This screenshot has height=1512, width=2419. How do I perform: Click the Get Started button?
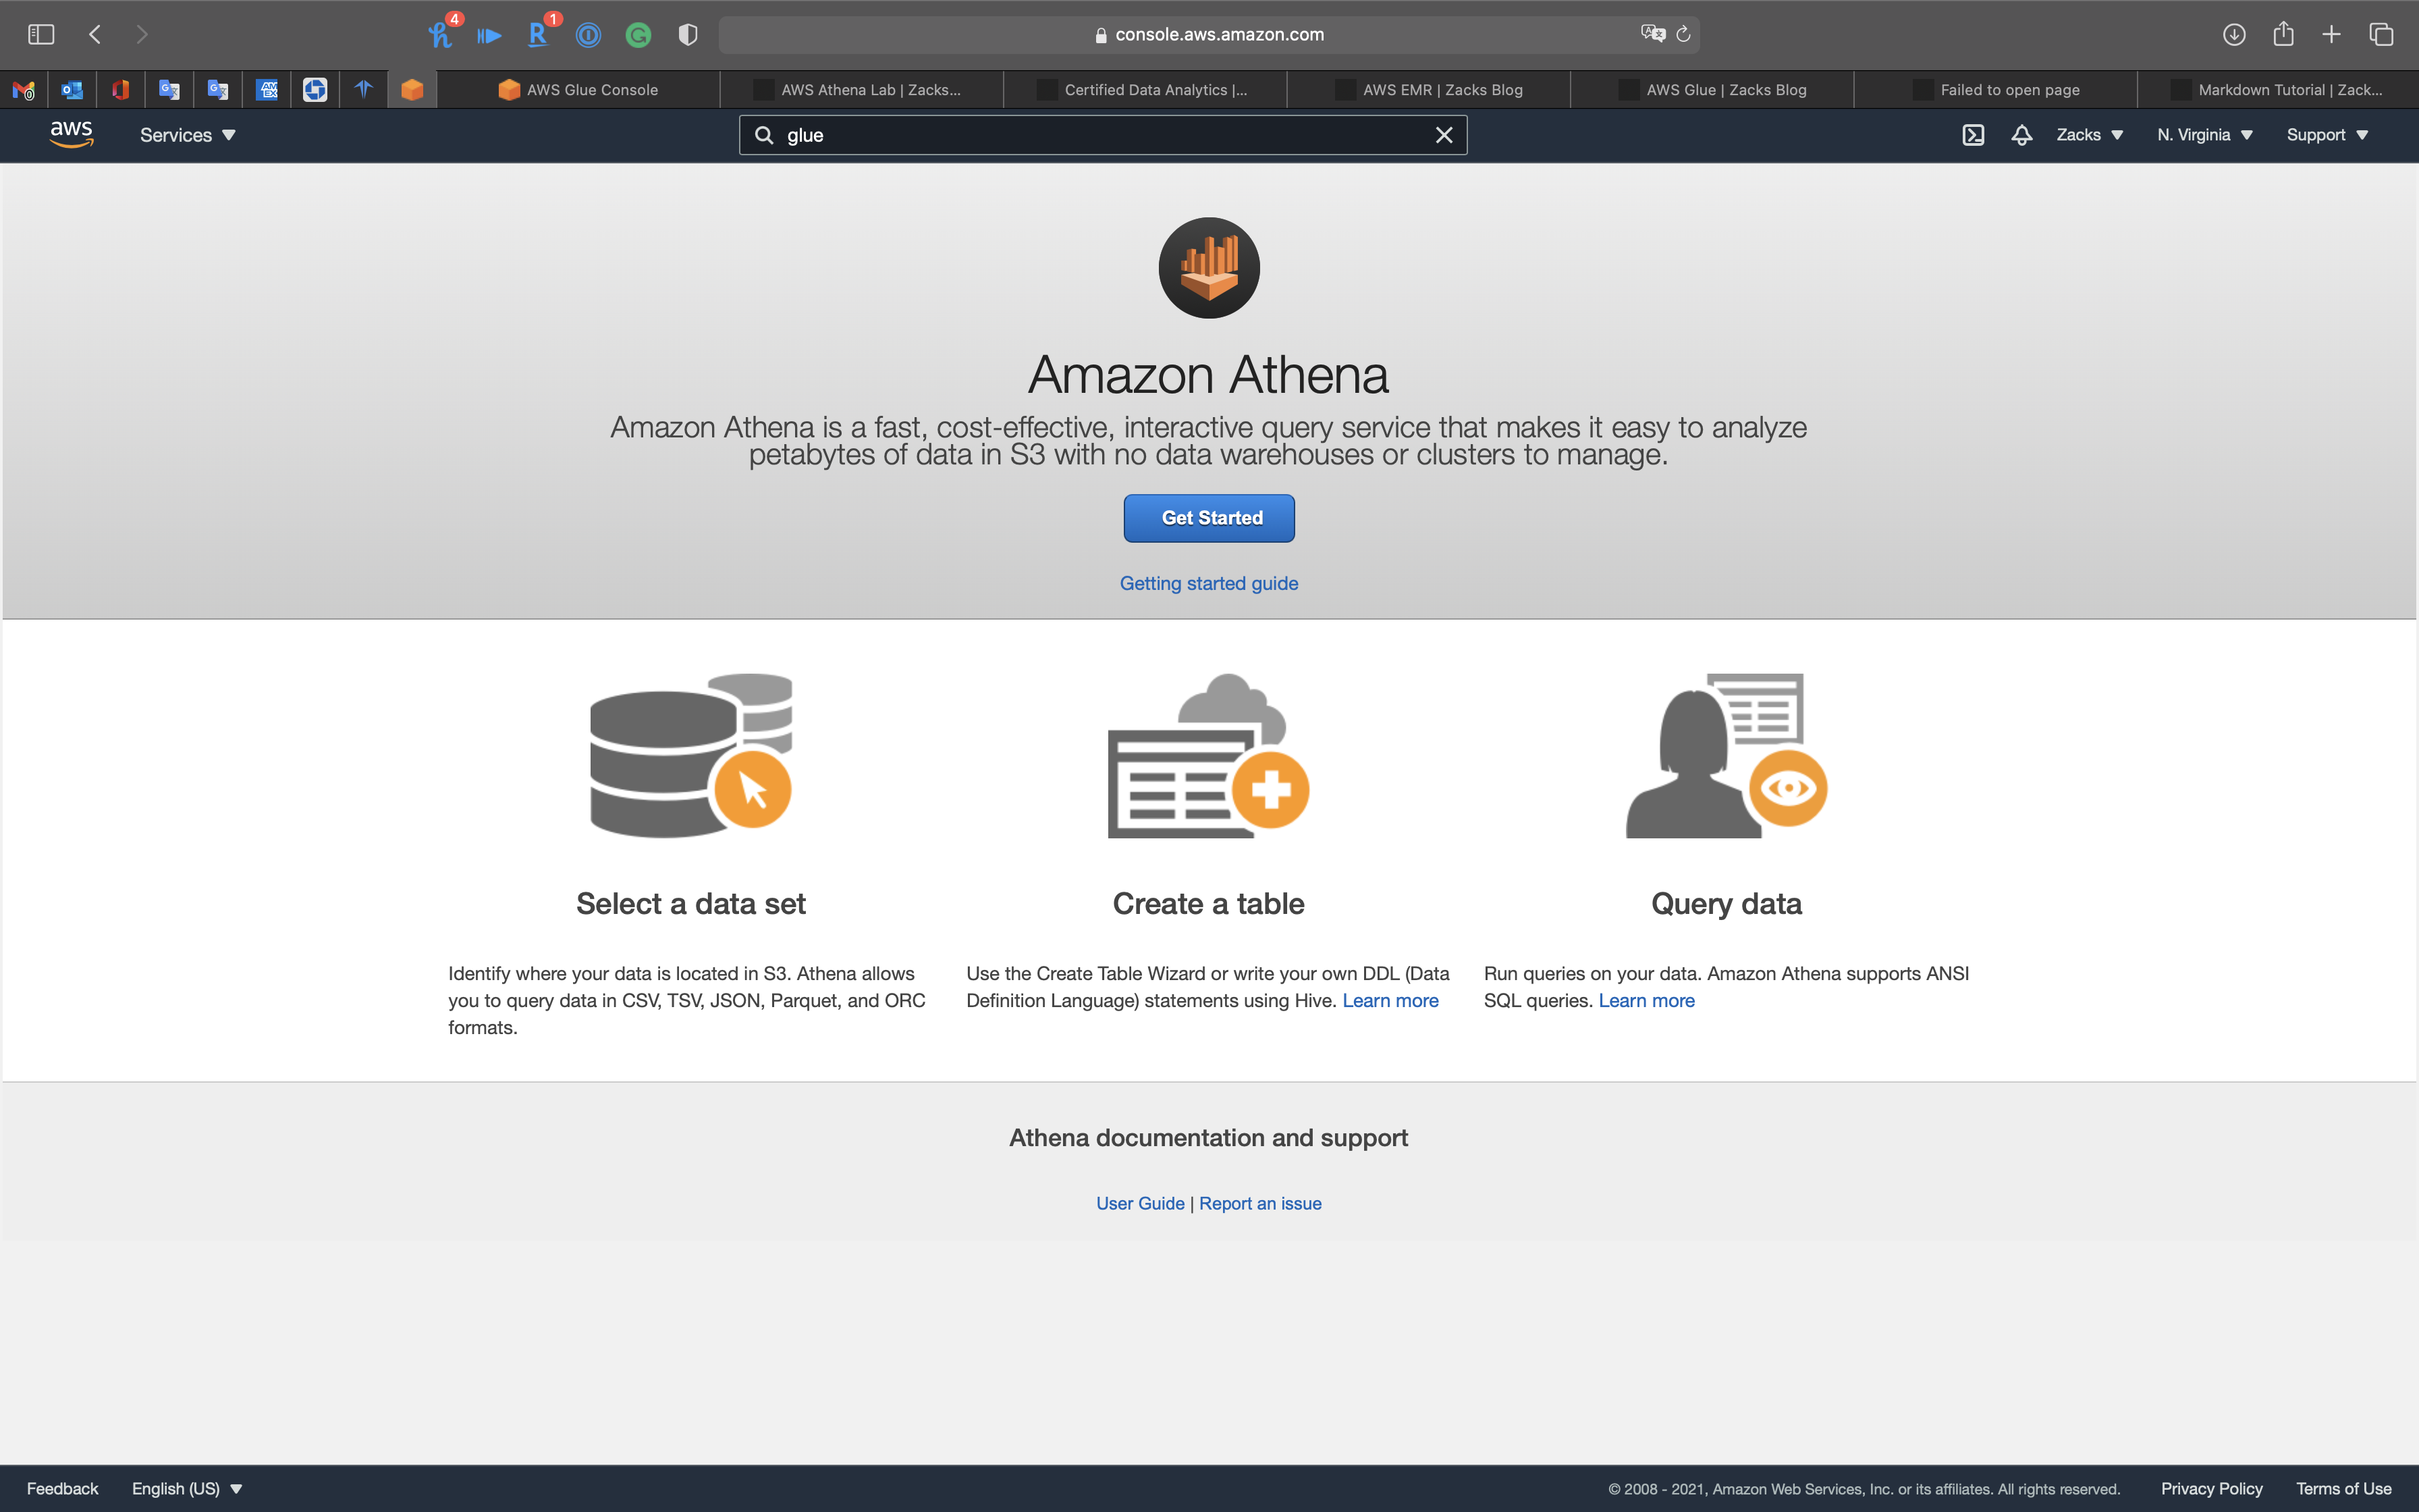(x=1209, y=518)
